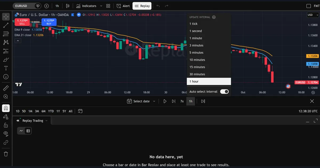This screenshot has width=320, height=168.
Task: Select the 1 hour update interval
Action: [209, 81]
